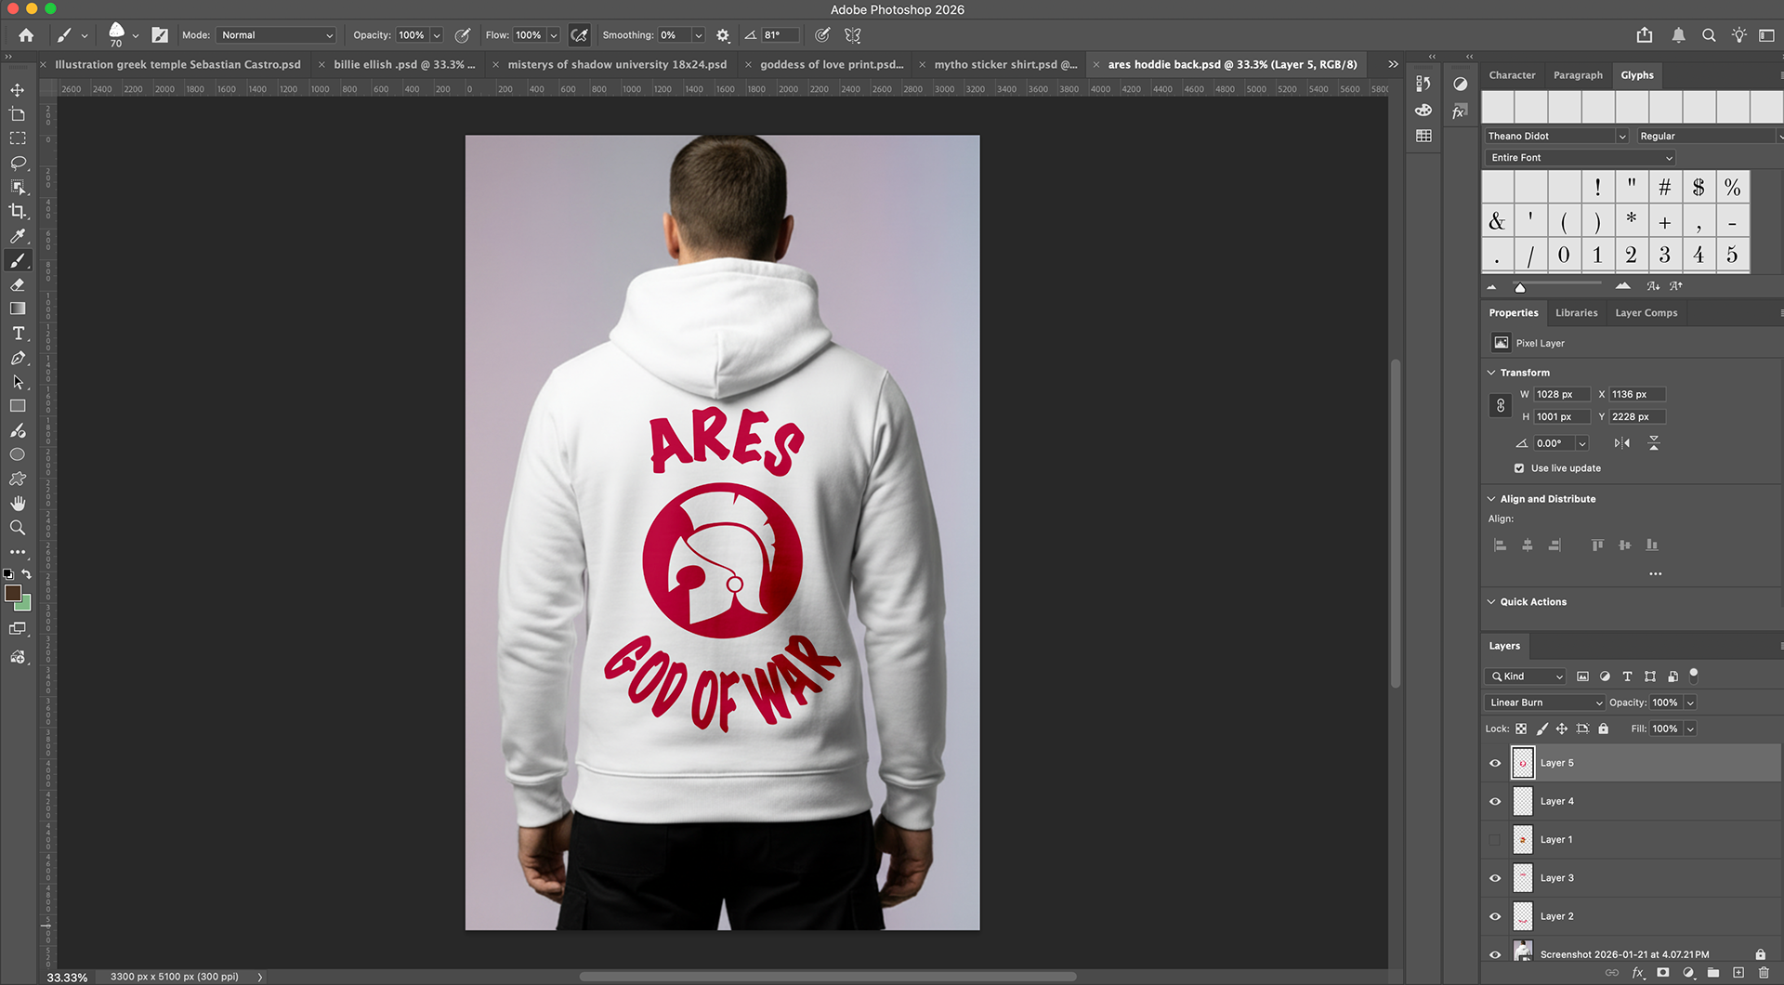This screenshot has height=985, width=1784.
Task: Adjust the glyph size slider
Action: point(1519,287)
